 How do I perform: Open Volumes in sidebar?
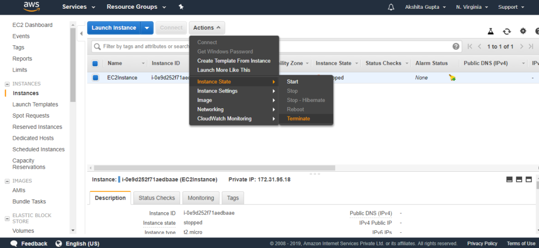coord(23,231)
